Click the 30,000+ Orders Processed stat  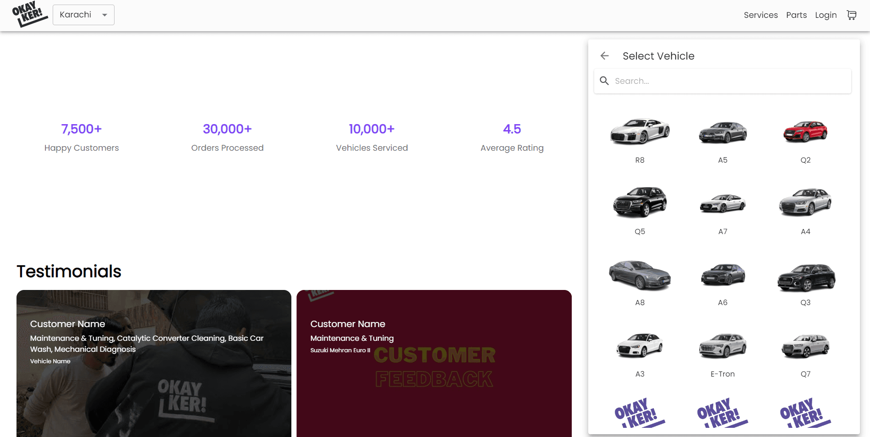(x=227, y=137)
